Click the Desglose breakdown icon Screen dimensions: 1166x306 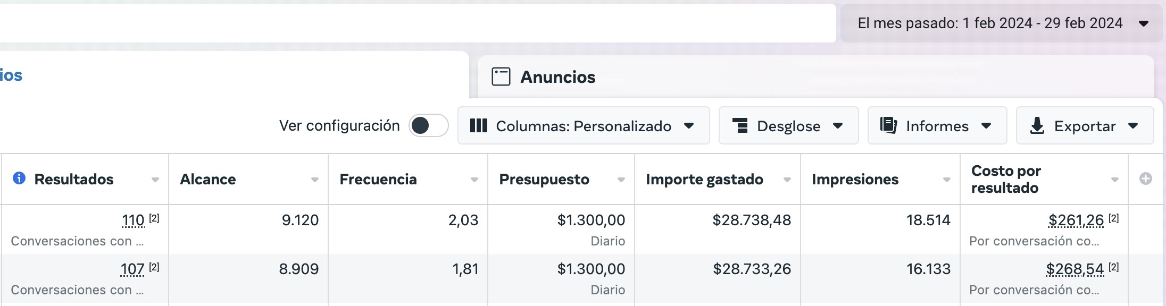(x=740, y=126)
